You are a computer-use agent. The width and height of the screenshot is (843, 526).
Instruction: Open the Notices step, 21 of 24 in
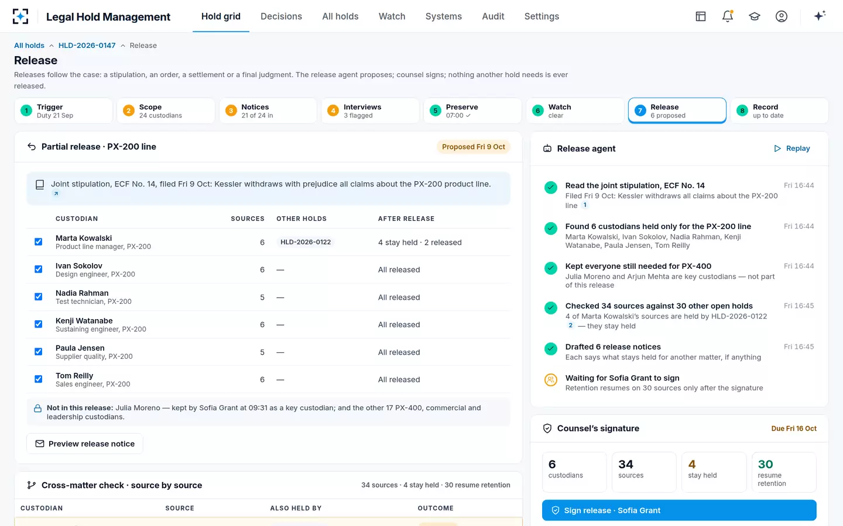click(268, 110)
